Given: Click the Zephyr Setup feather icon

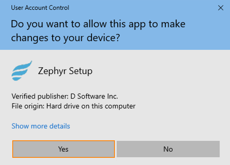Looking at the screenshot, I should pyautogui.click(x=22, y=70).
